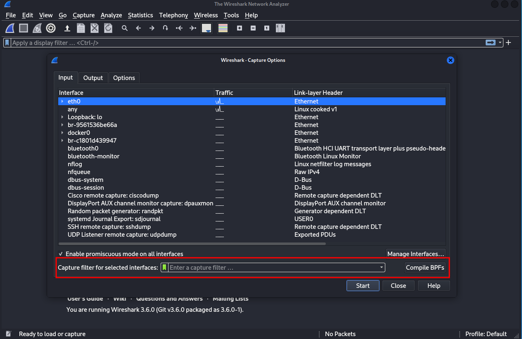
Task: Jump to the last packet
Action: pyautogui.click(x=193, y=28)
